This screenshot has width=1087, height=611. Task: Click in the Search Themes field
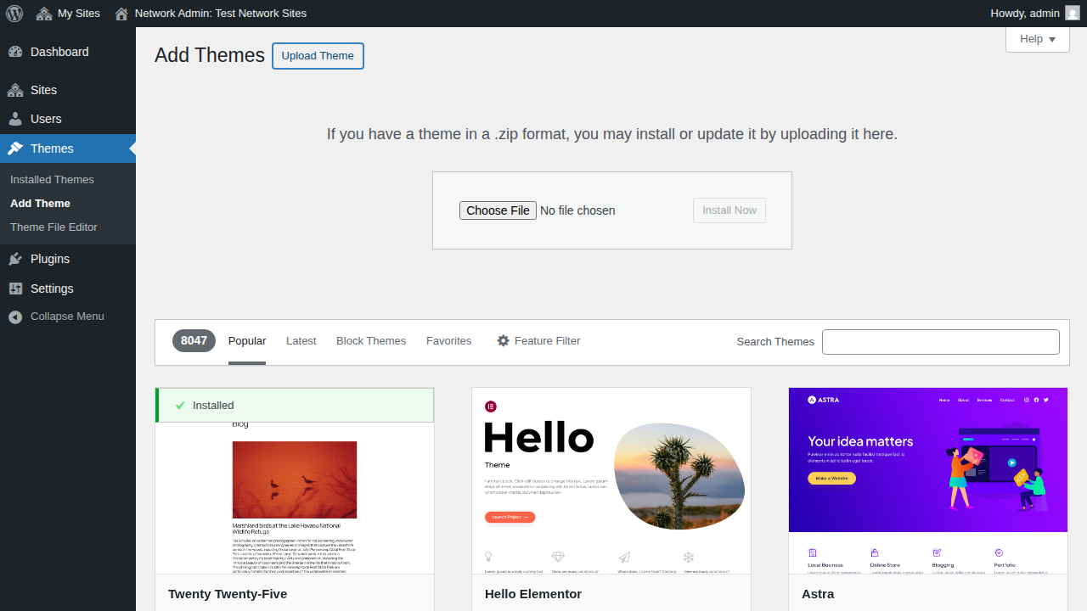coord(940,341)
